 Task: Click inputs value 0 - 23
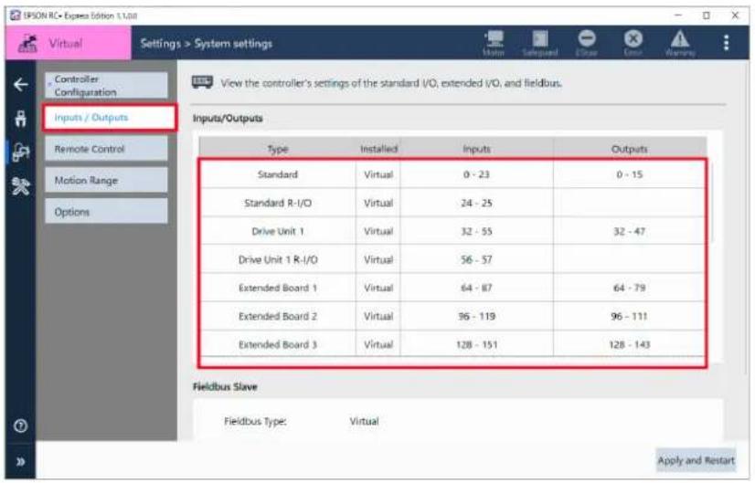[476, 174]
